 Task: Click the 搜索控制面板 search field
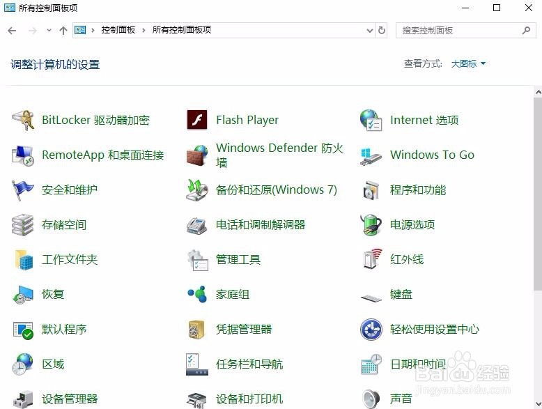(x=465, y=31)
